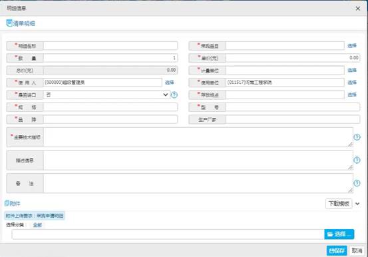The height and width of the screenshot is (257, 368).
Task: Click 选择 link next to 计量单位
Action: click(x=352, y=70)
